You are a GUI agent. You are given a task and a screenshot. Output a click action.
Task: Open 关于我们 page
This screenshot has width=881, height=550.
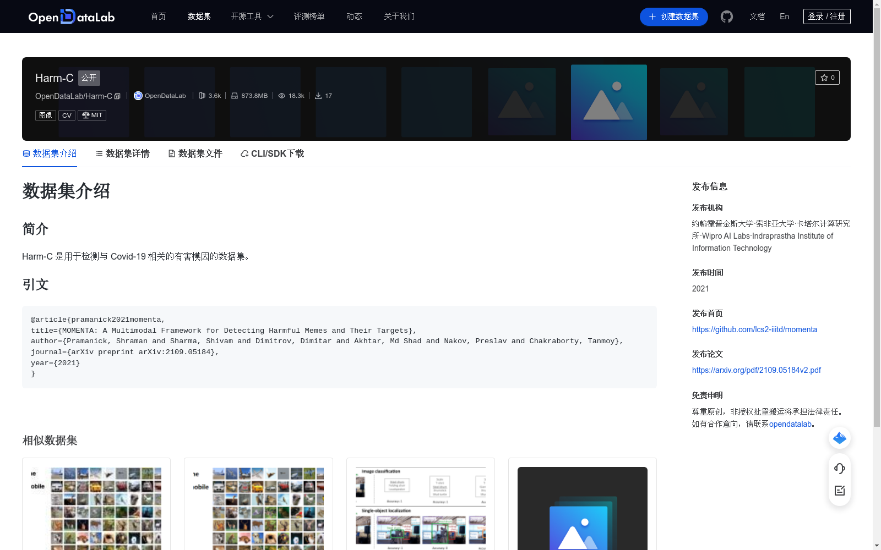point(399,16)
